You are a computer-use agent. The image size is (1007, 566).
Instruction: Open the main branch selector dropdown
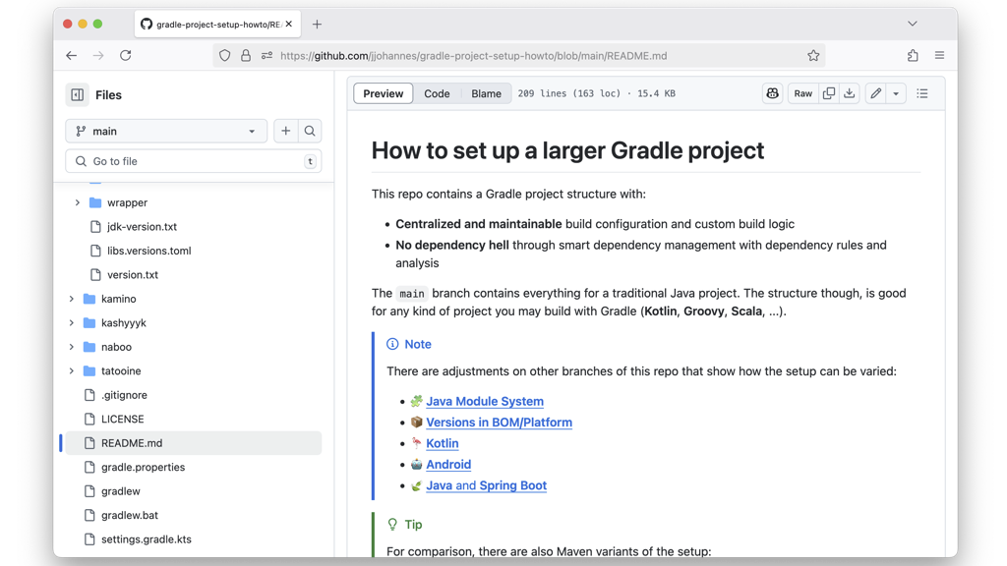(166, 131)
